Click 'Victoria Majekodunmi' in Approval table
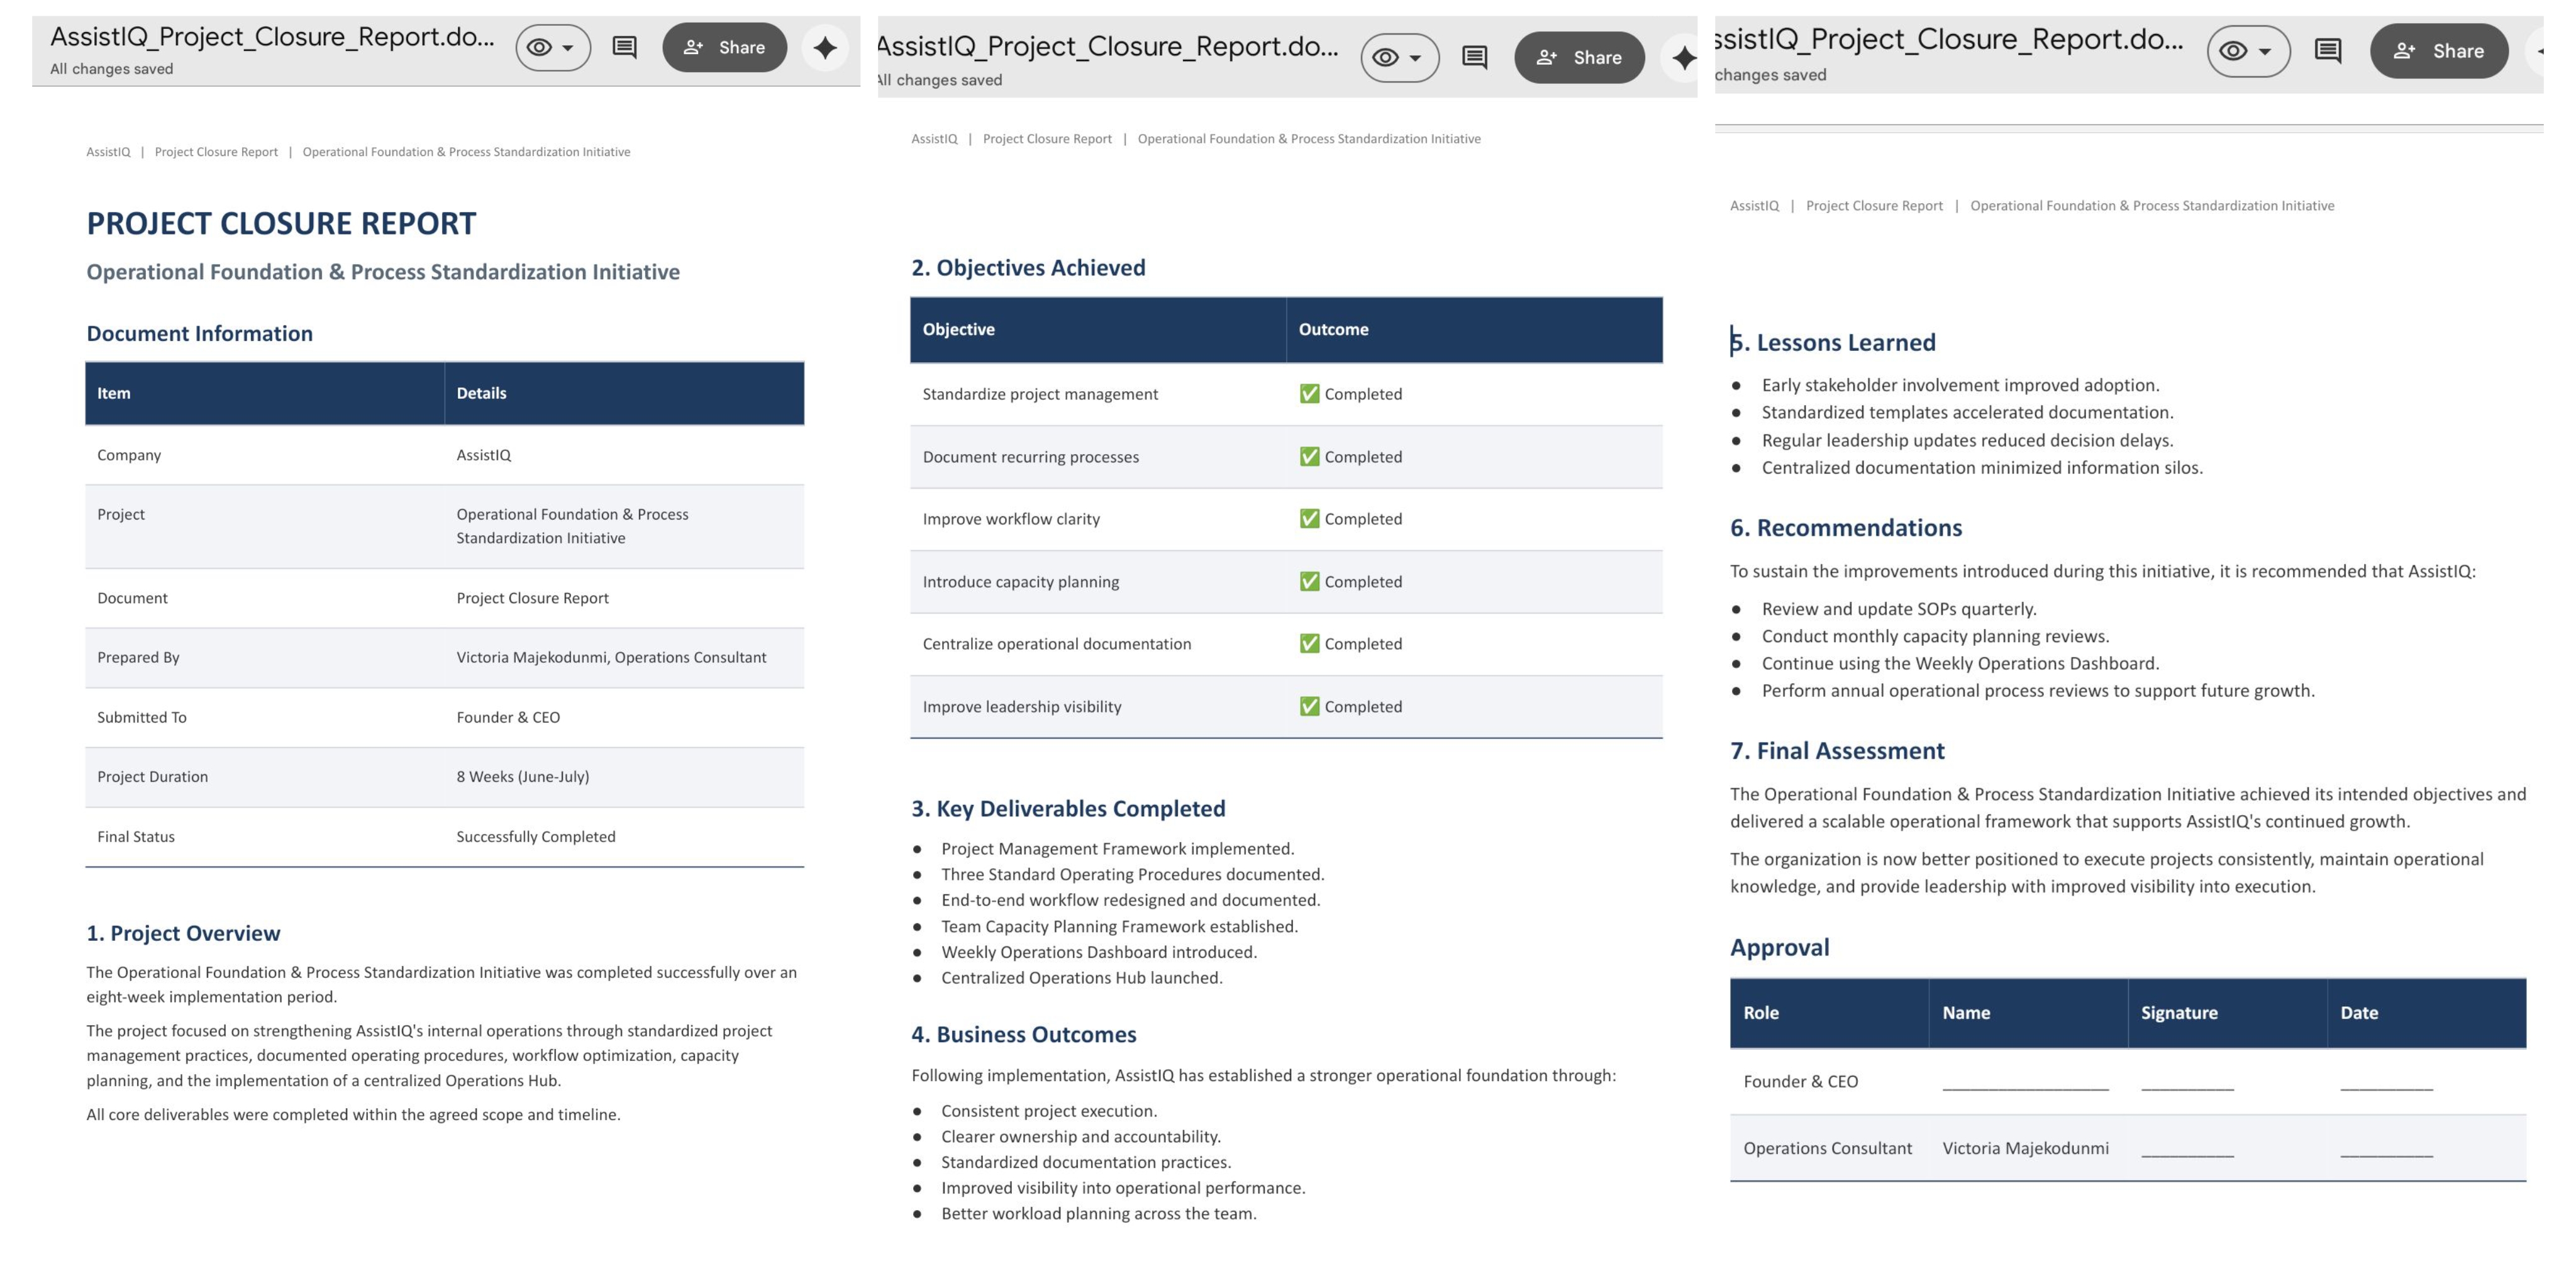Image resolution: width=2576 pixels, height=1288 pixels. point(2025,1148)
